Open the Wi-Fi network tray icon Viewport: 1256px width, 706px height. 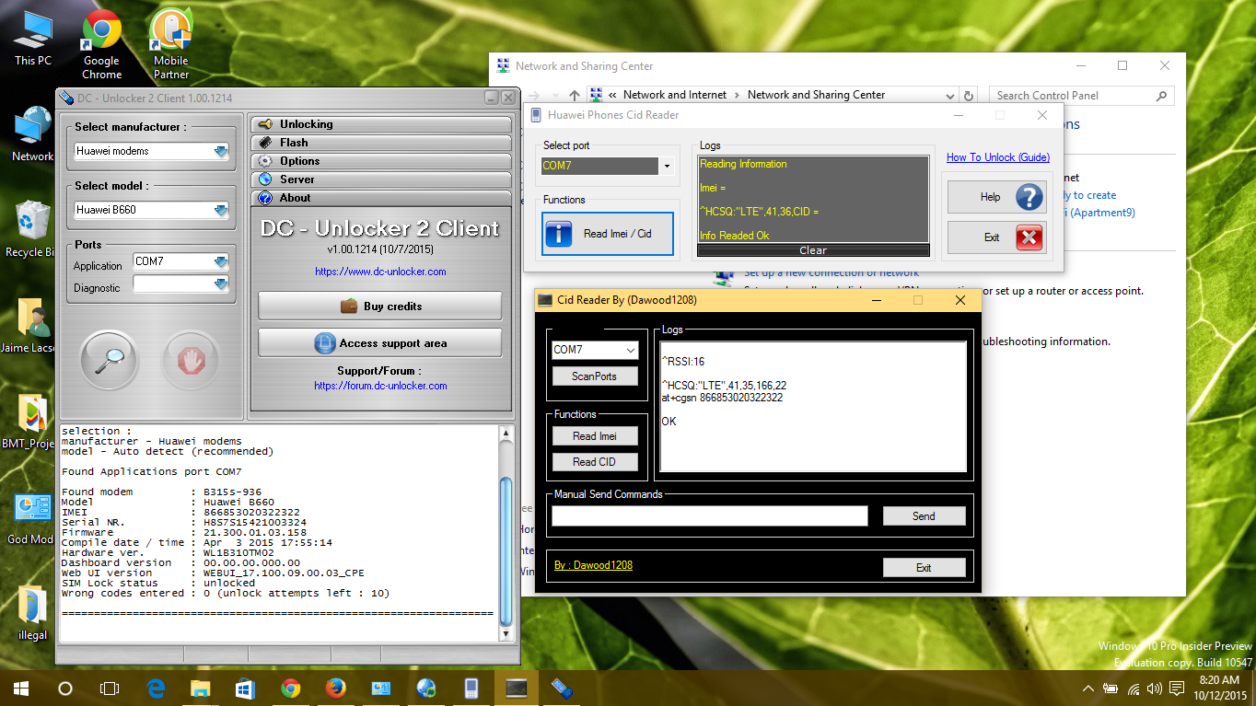[x=1134, y=689]
